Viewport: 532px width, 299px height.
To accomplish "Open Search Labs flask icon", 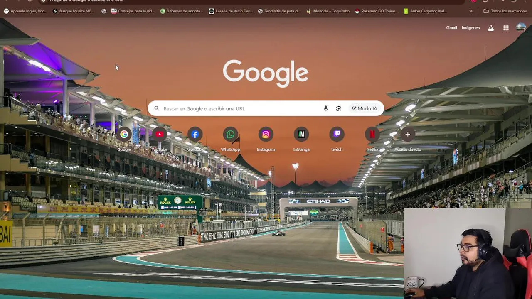I will [491, 28].
